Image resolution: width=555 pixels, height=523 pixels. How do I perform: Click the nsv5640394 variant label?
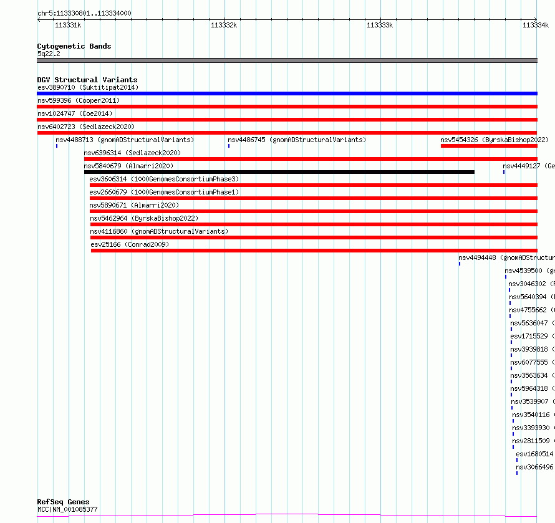tap(532, 297)
